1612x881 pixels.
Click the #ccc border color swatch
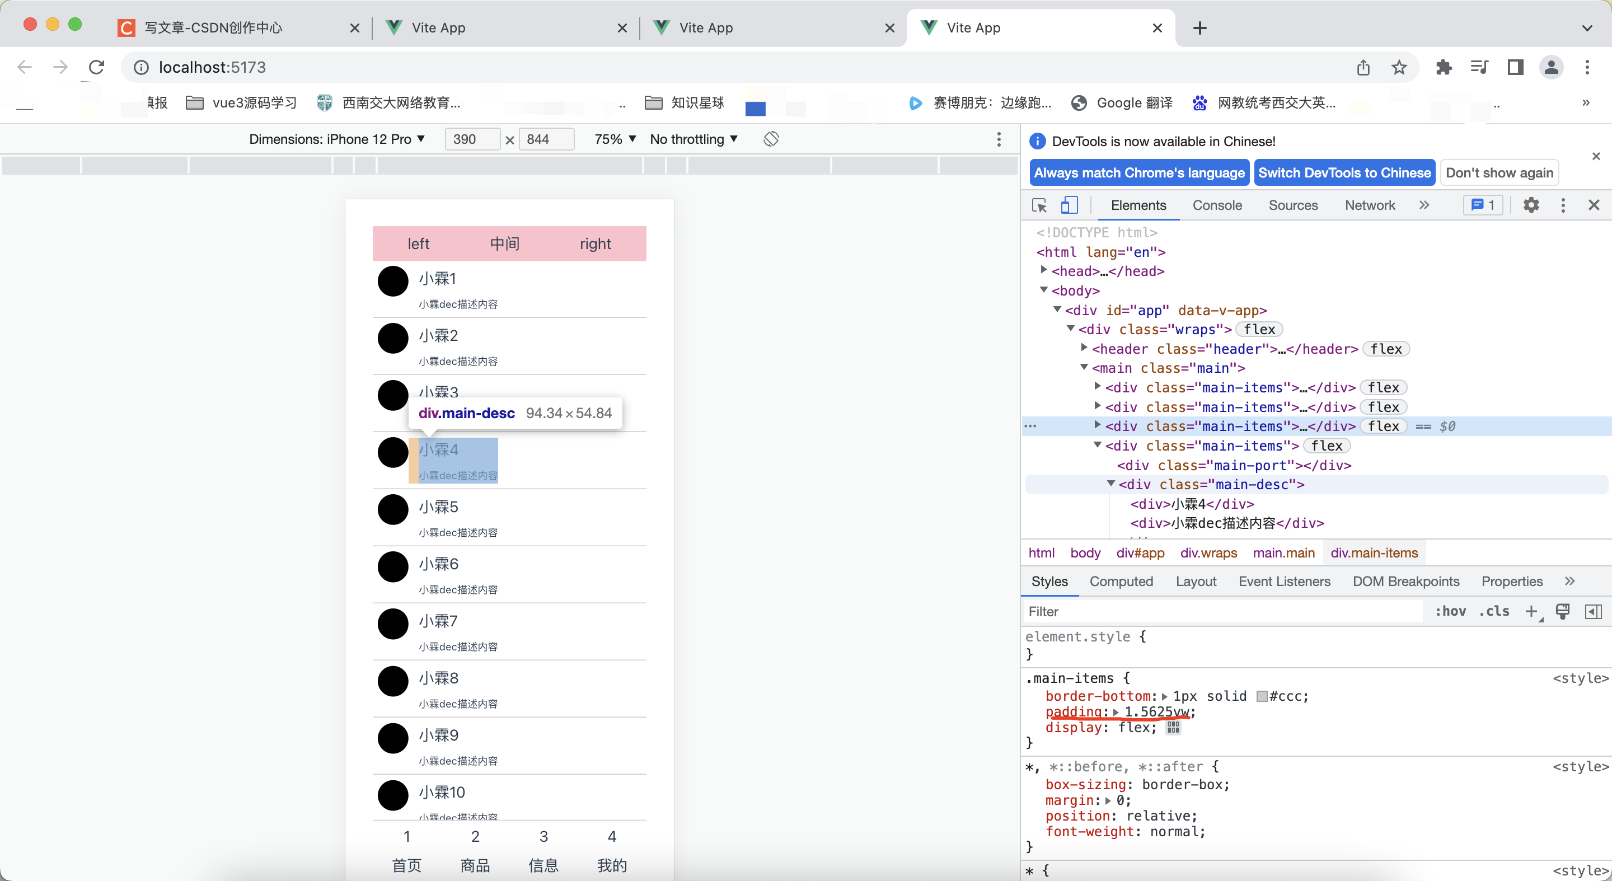tap(1262, 696)
